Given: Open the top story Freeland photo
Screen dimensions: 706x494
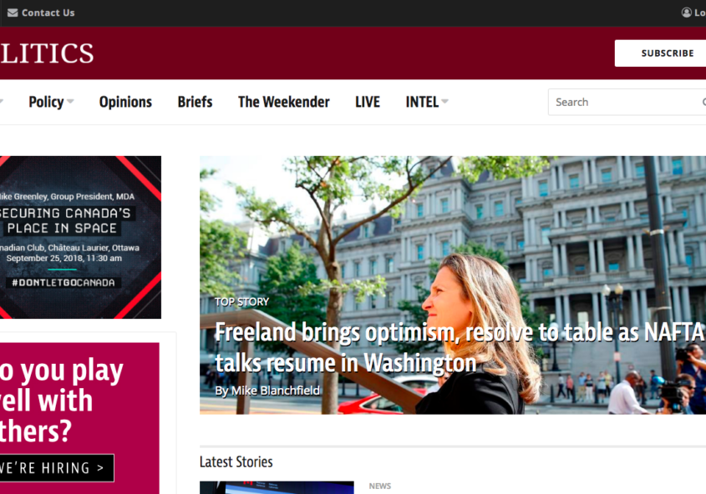Looking at the screenshot, I should (453, 285).
